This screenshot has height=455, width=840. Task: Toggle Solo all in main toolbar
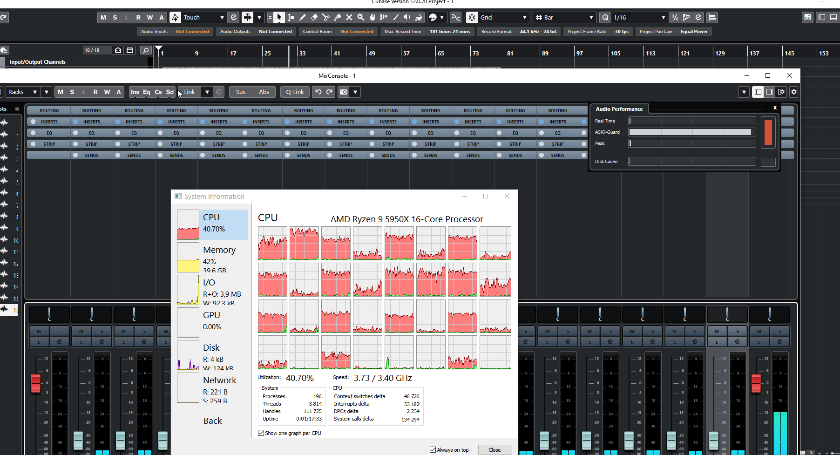click(x=115, y=18)
